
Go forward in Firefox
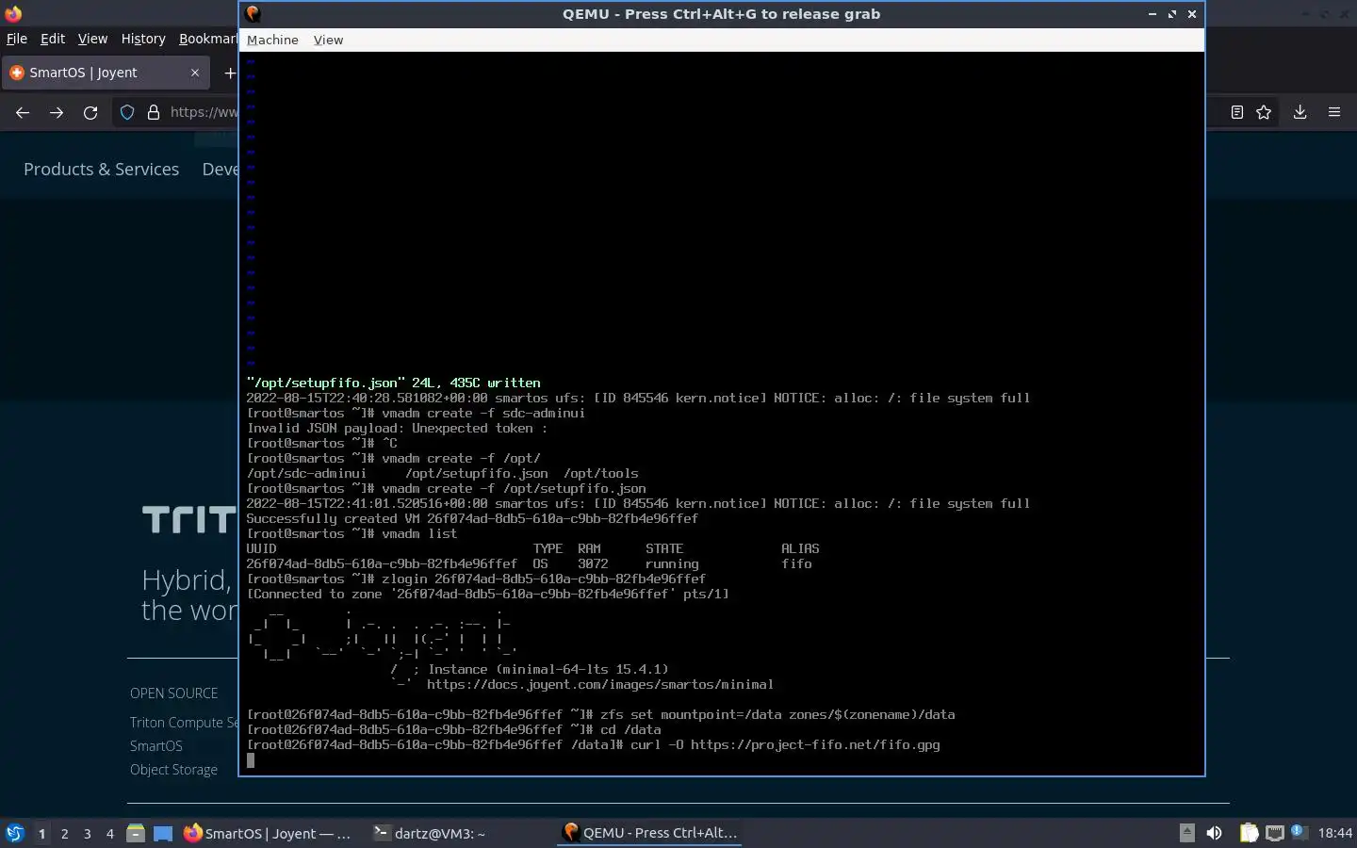(x=57, y=112)
